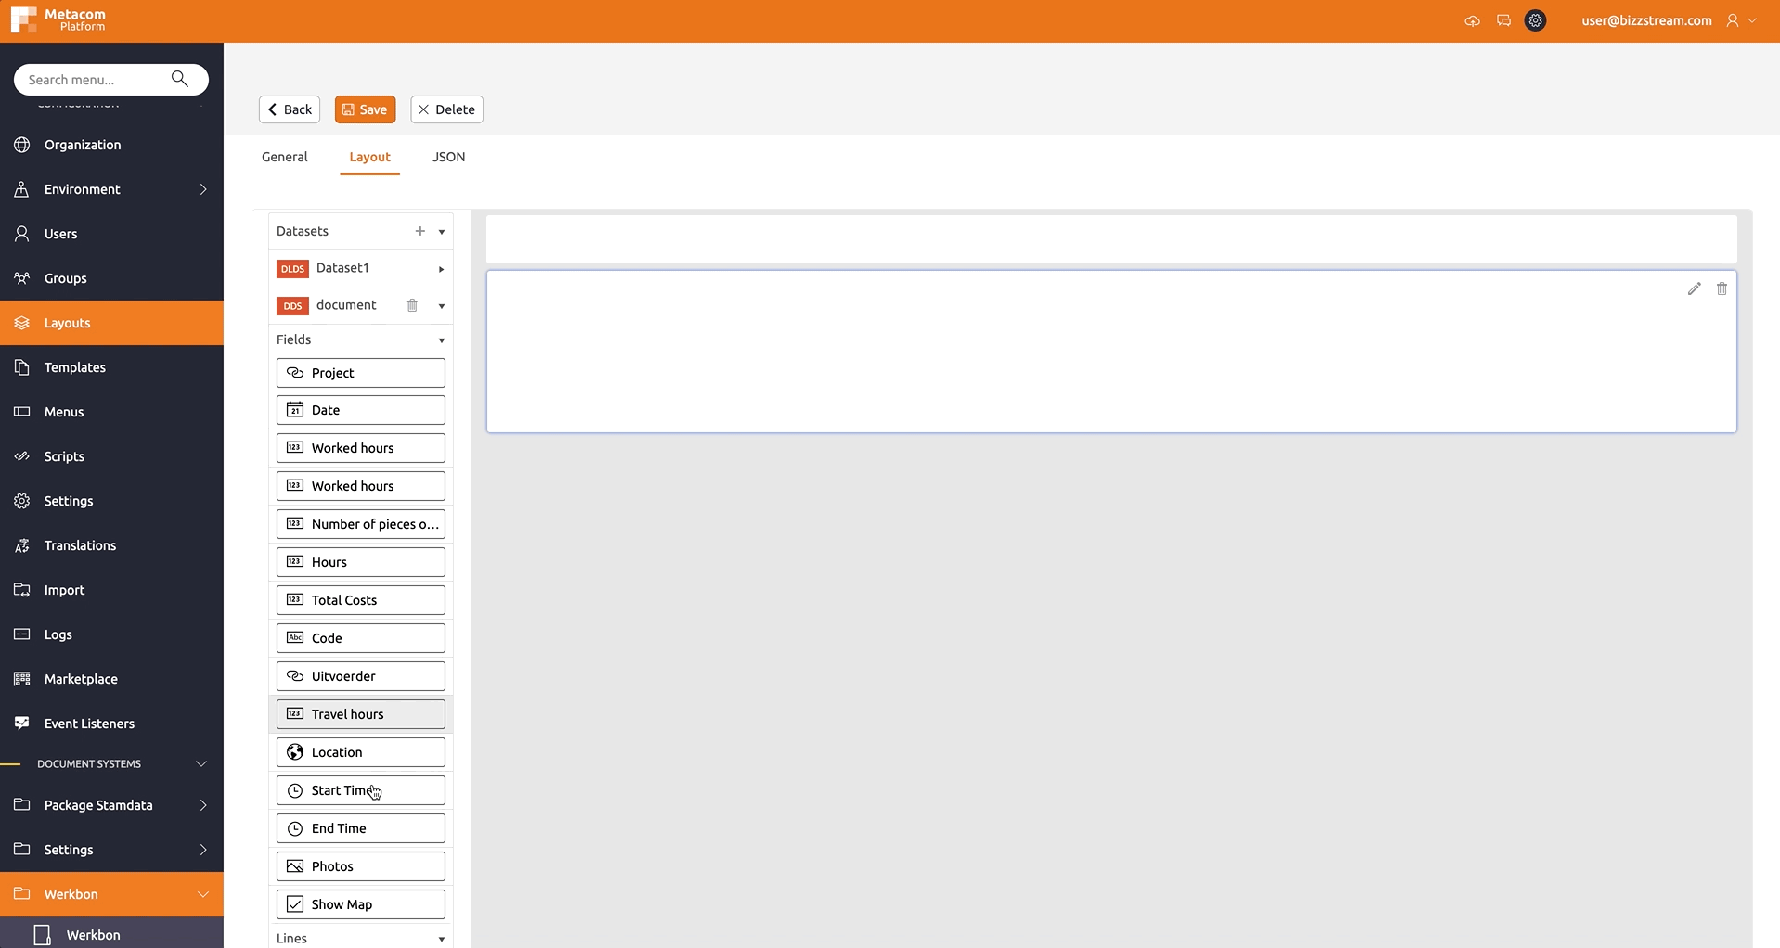Screen dimensions: 1780x948
Task: Collapse the document dataset arrow
Action: [442, 306]
